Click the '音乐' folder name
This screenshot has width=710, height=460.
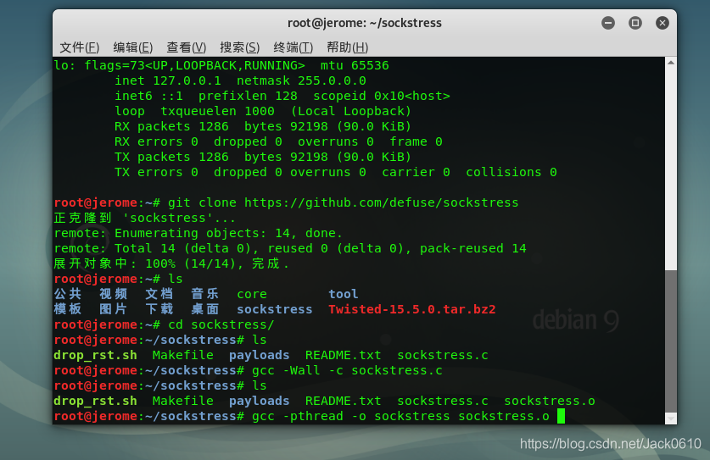point(204,294)
